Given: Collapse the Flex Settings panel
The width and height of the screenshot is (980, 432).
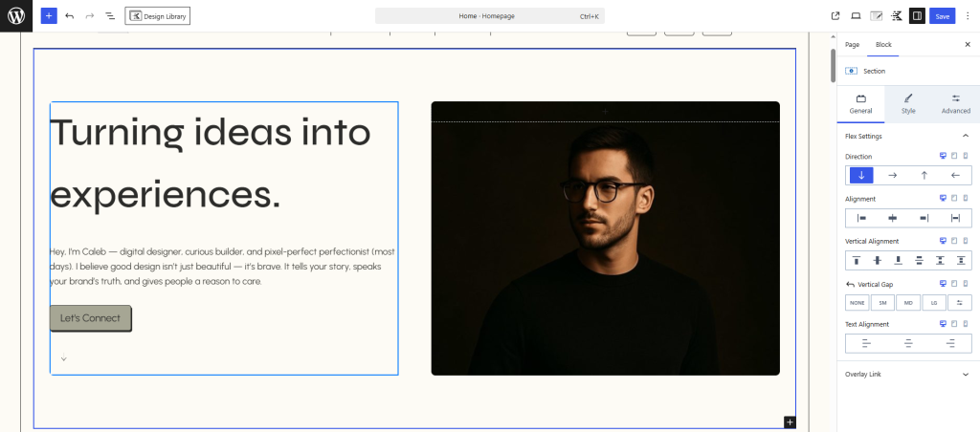Looking at the screenshot, I should coord(908,136).
